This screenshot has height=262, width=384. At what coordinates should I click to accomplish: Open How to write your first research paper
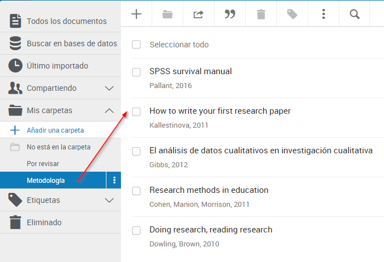(220, 111)
